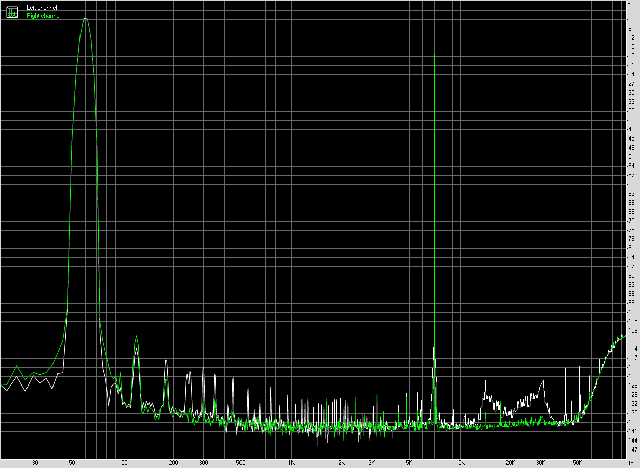Click the "300" frequency axis label
The image size is (640, 468).
pos(203,463)
